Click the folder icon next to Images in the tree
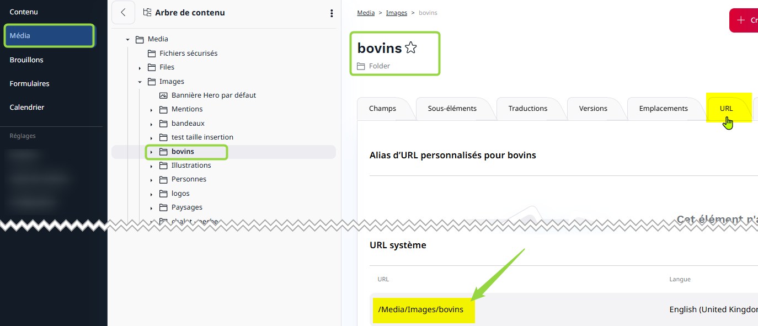Image resolution: width=758 pixels, height=326 pixels. [152, 82]
